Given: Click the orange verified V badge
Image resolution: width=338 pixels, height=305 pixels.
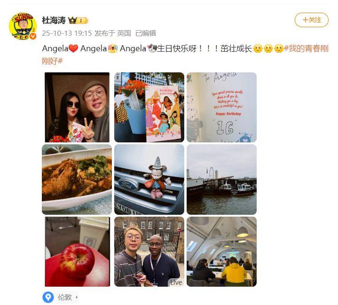Looking at the screenshot, I should (x=33, y=36).
